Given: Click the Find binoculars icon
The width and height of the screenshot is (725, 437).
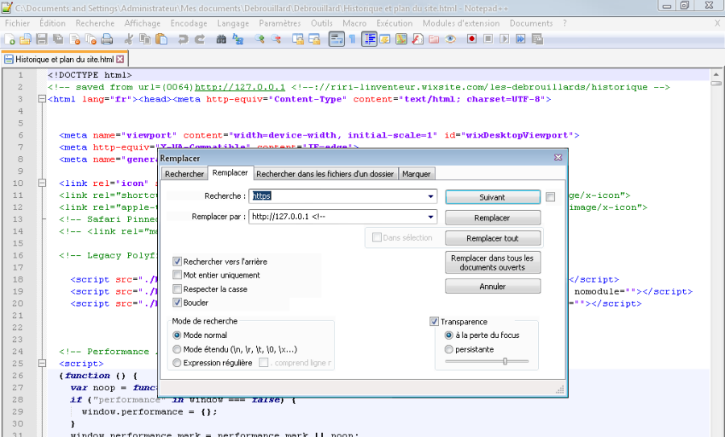Looking at the screenshot, I should pos(221,39).
